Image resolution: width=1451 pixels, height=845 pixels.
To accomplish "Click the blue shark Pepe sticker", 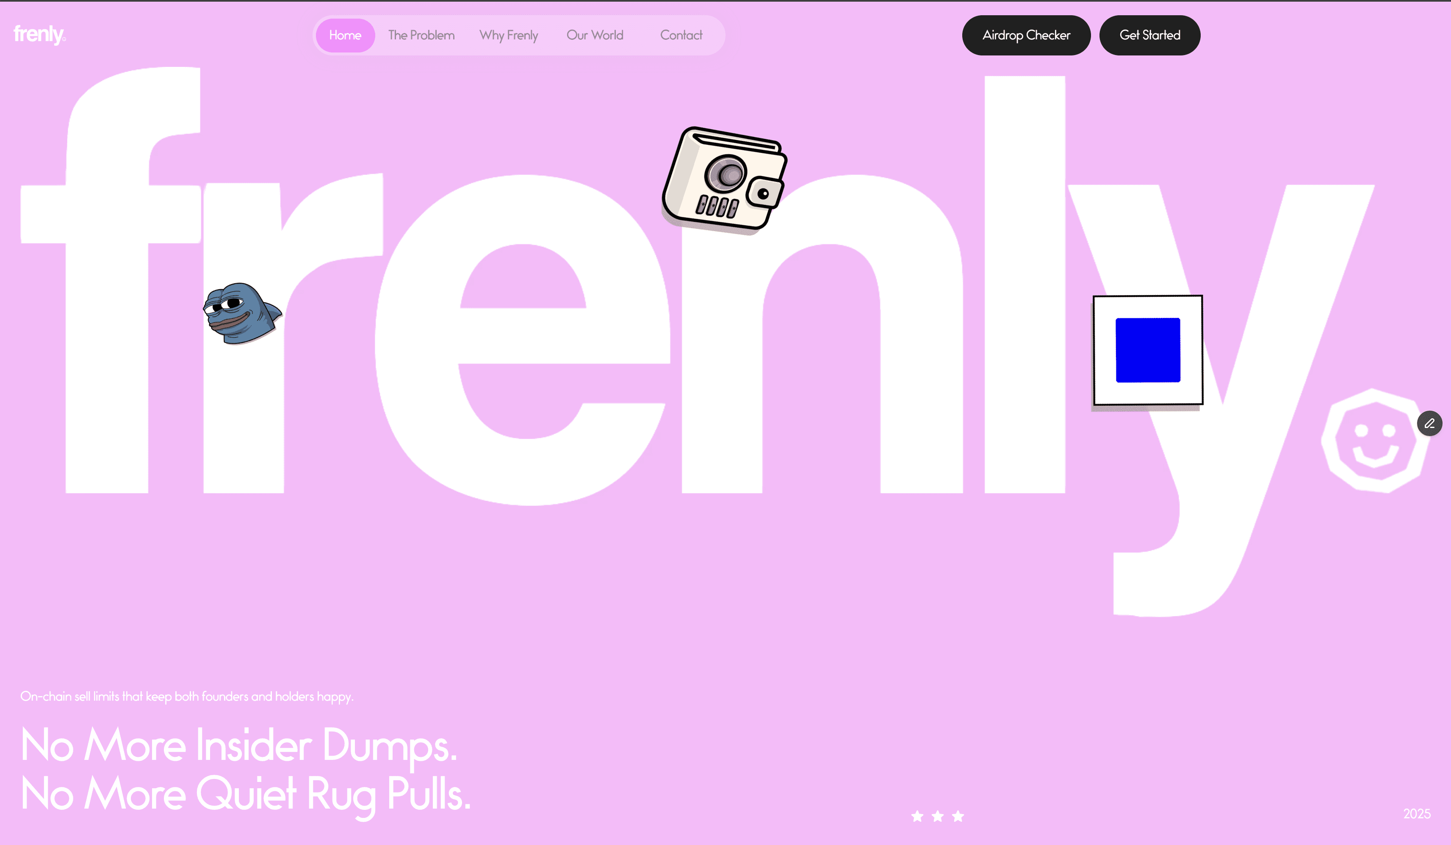I will [x=242, y=313].
